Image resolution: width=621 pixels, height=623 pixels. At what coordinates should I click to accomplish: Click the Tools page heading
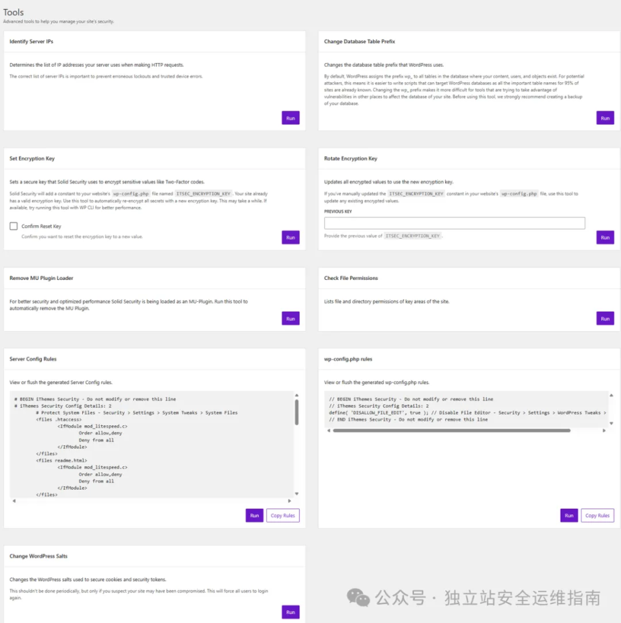(x=13, y=12)
